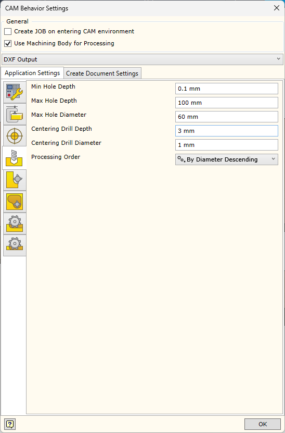
Task: Focus the Centering Drill Depth field
Action: [227, 131]
